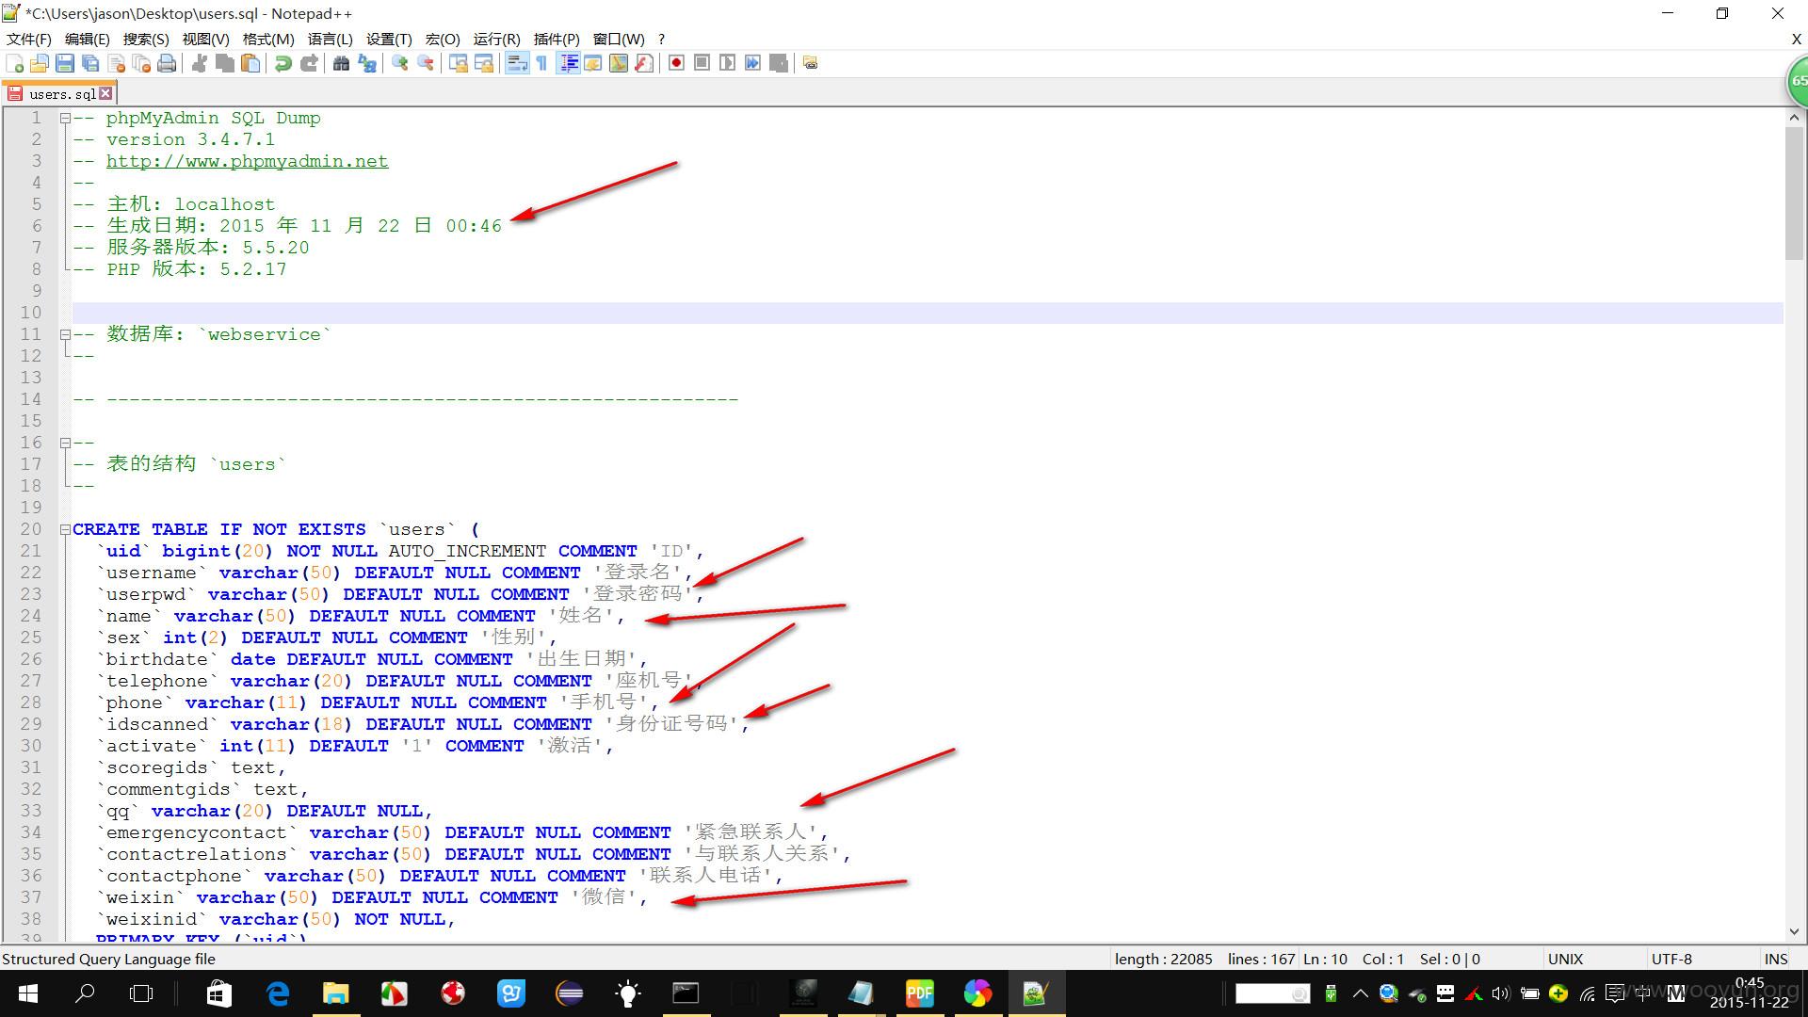Click the Paste clipboard icon
The image size is (1808, 1017).
250,63
